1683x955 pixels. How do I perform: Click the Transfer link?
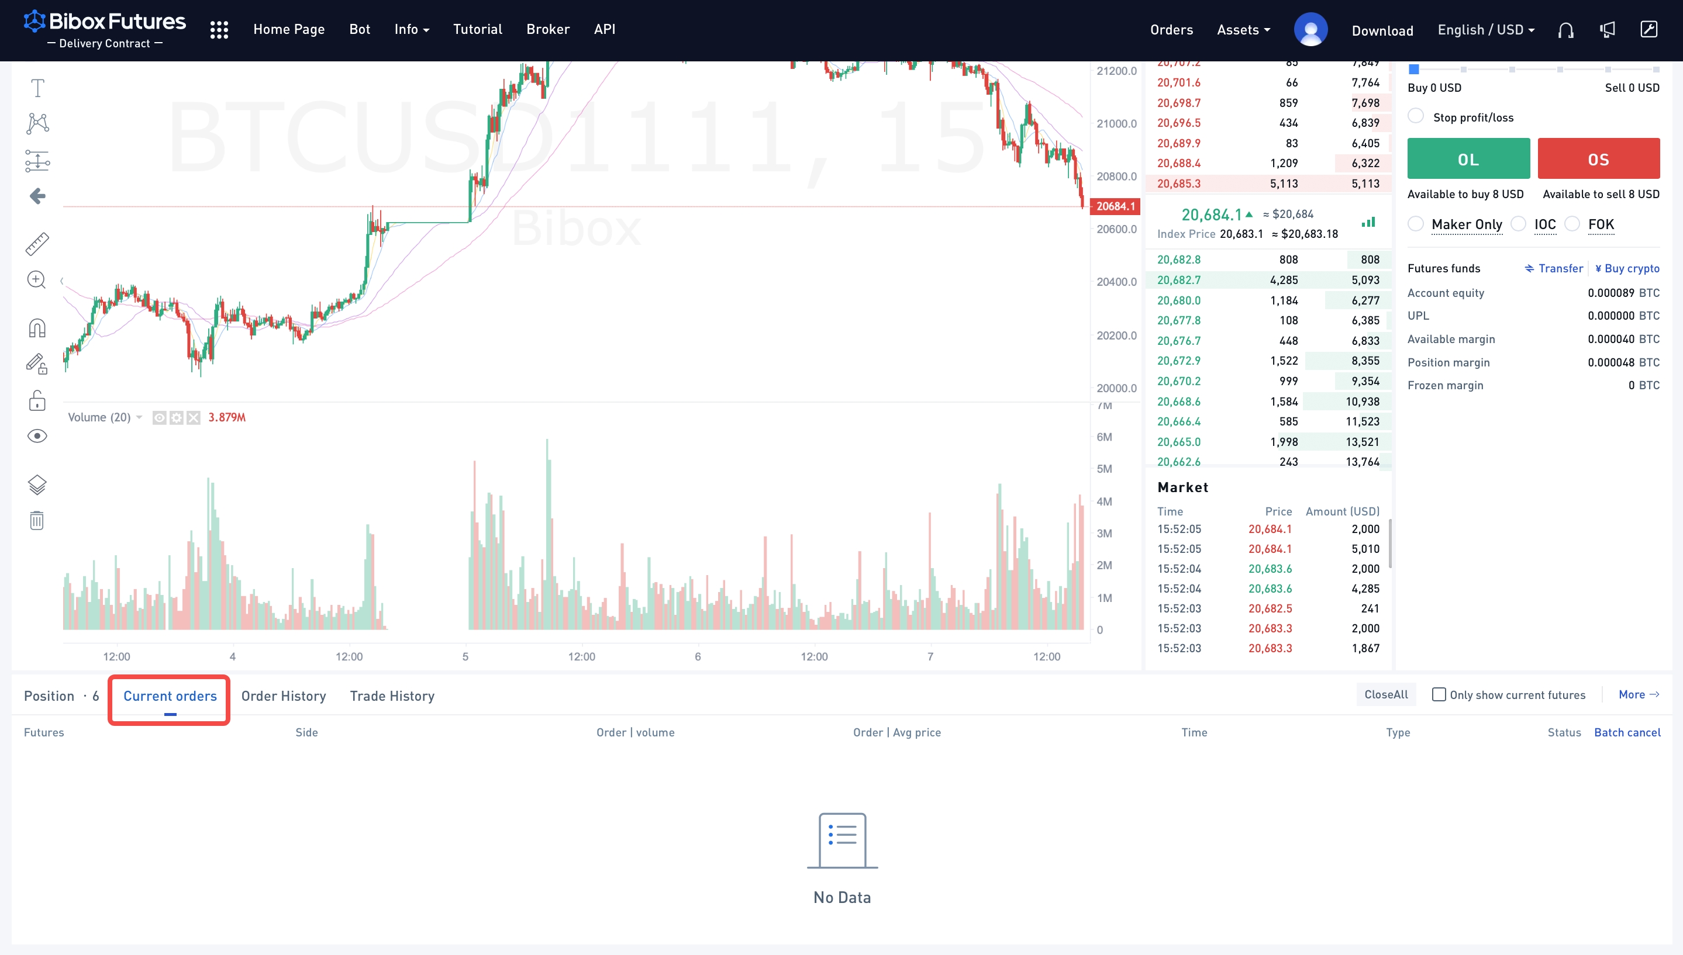(1554, 268)
